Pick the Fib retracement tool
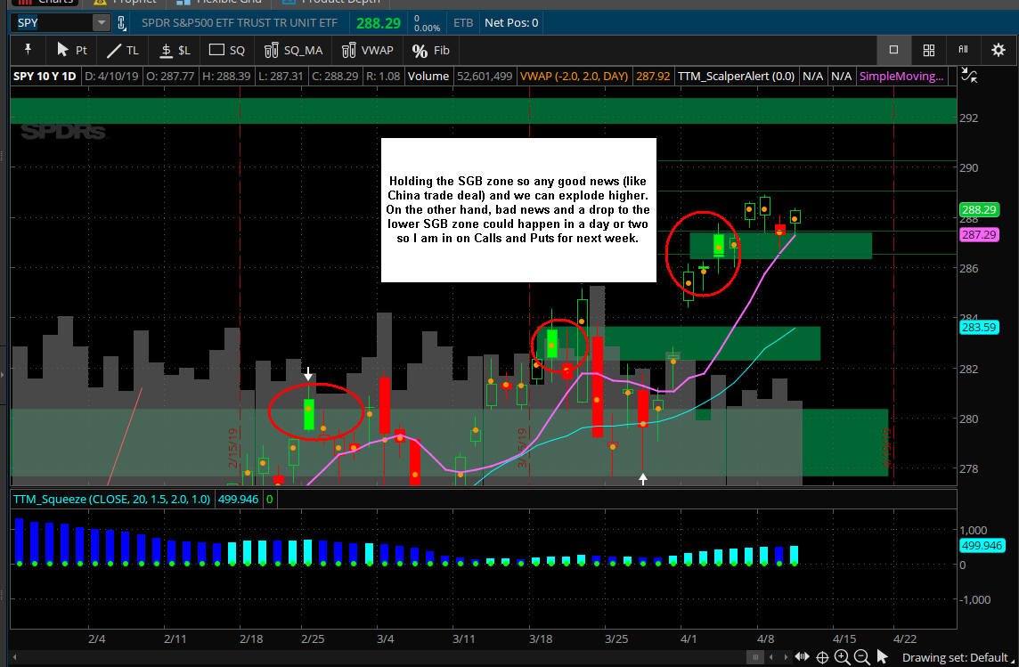Viewport: 1019px width, 667px height. pos(431,50)
